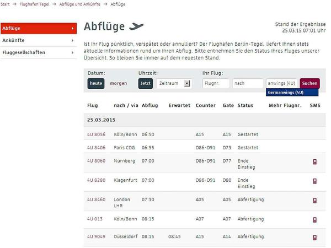This screenshot has width=331, height=248.
Task: Click the airplane icon beside the Abflüge heading
Action: tap(136, 26)
